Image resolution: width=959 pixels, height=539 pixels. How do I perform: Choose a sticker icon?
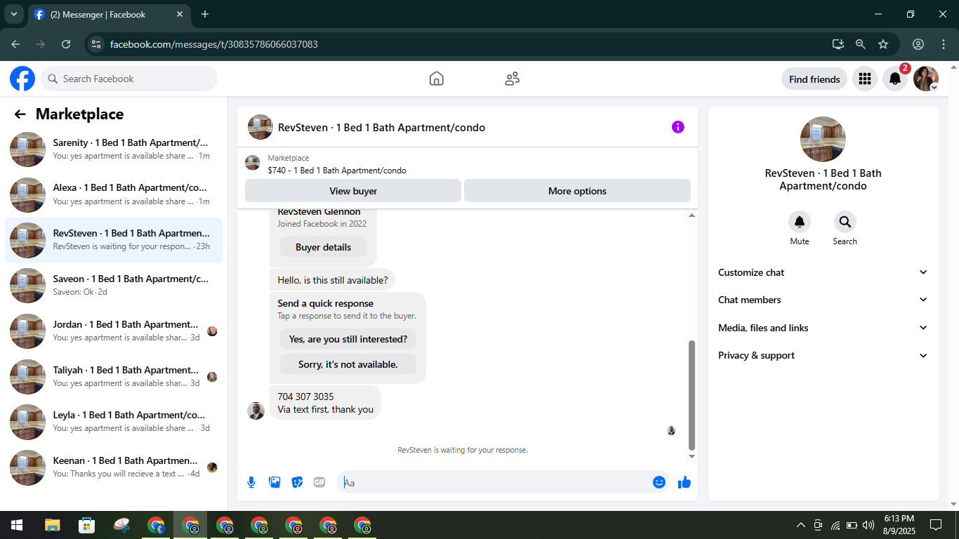tap(297, 482)
